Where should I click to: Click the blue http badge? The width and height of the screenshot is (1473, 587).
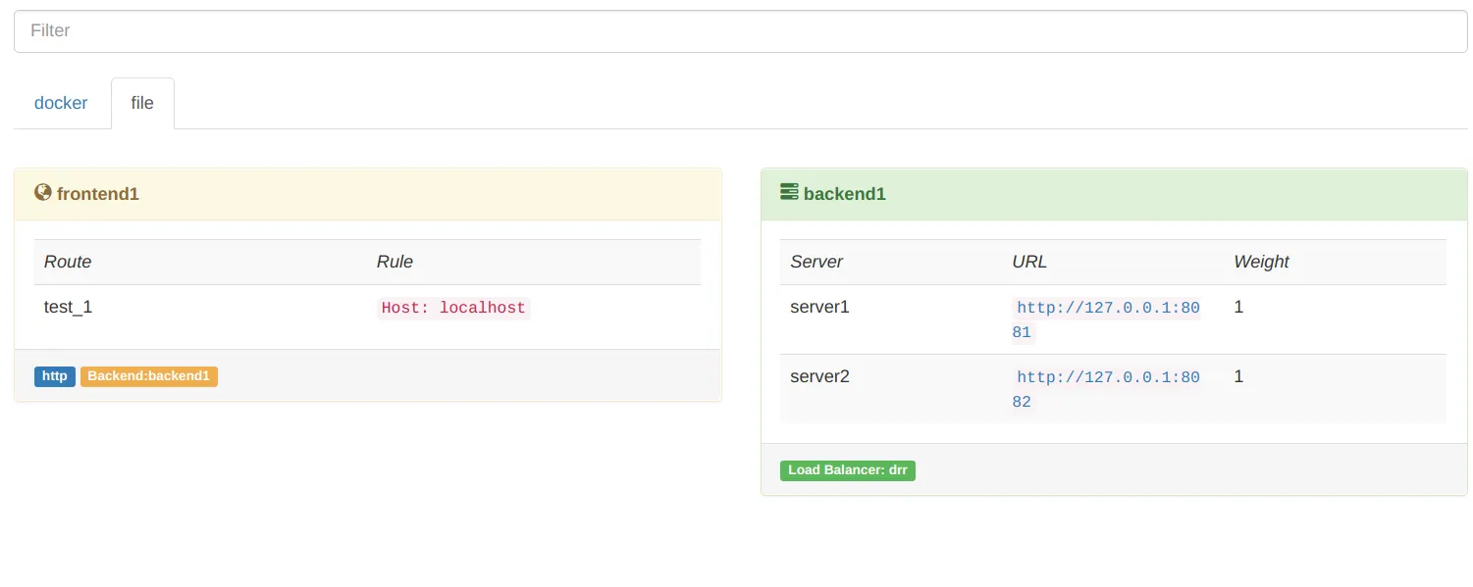[x=55, y=376]
